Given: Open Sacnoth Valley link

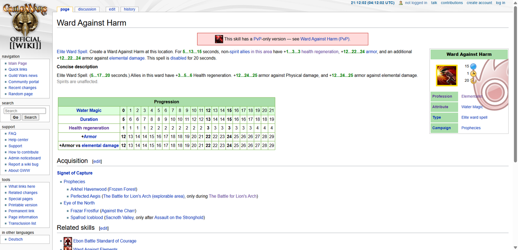Looking at the screenshot, I should (x=120, y=218).
